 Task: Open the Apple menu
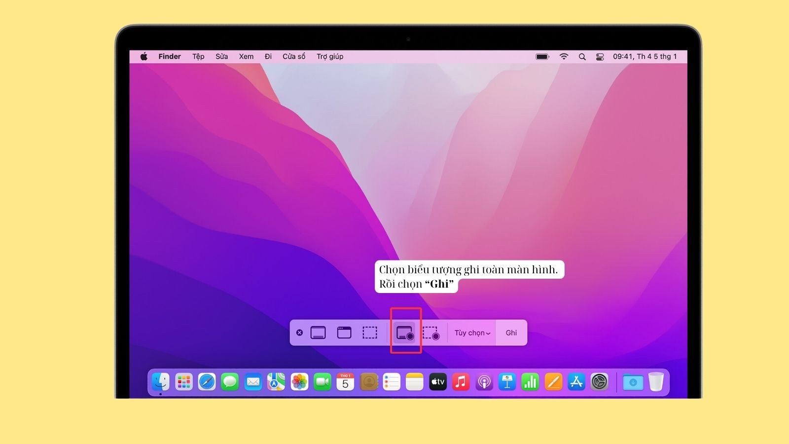tap(144, 56)
